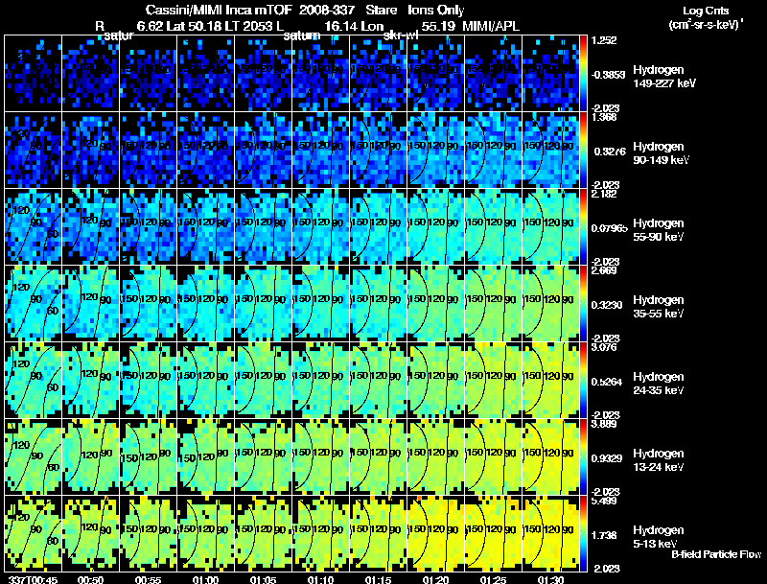This screenshot has height=584, width=767.
Task: Select the '3.889' colorbar value
Action: pos(604,424)
